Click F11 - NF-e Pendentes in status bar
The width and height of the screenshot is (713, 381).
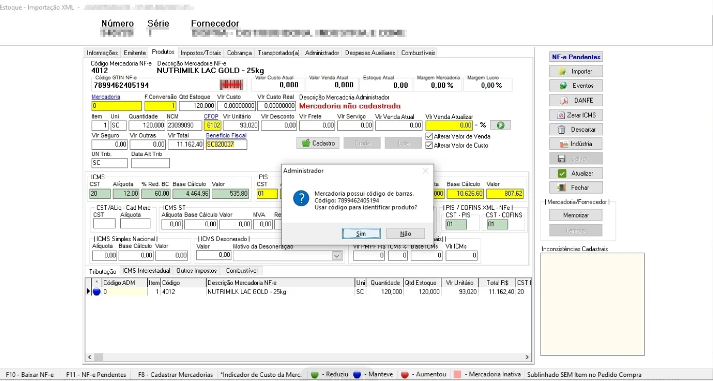click(x=96, y=374)
